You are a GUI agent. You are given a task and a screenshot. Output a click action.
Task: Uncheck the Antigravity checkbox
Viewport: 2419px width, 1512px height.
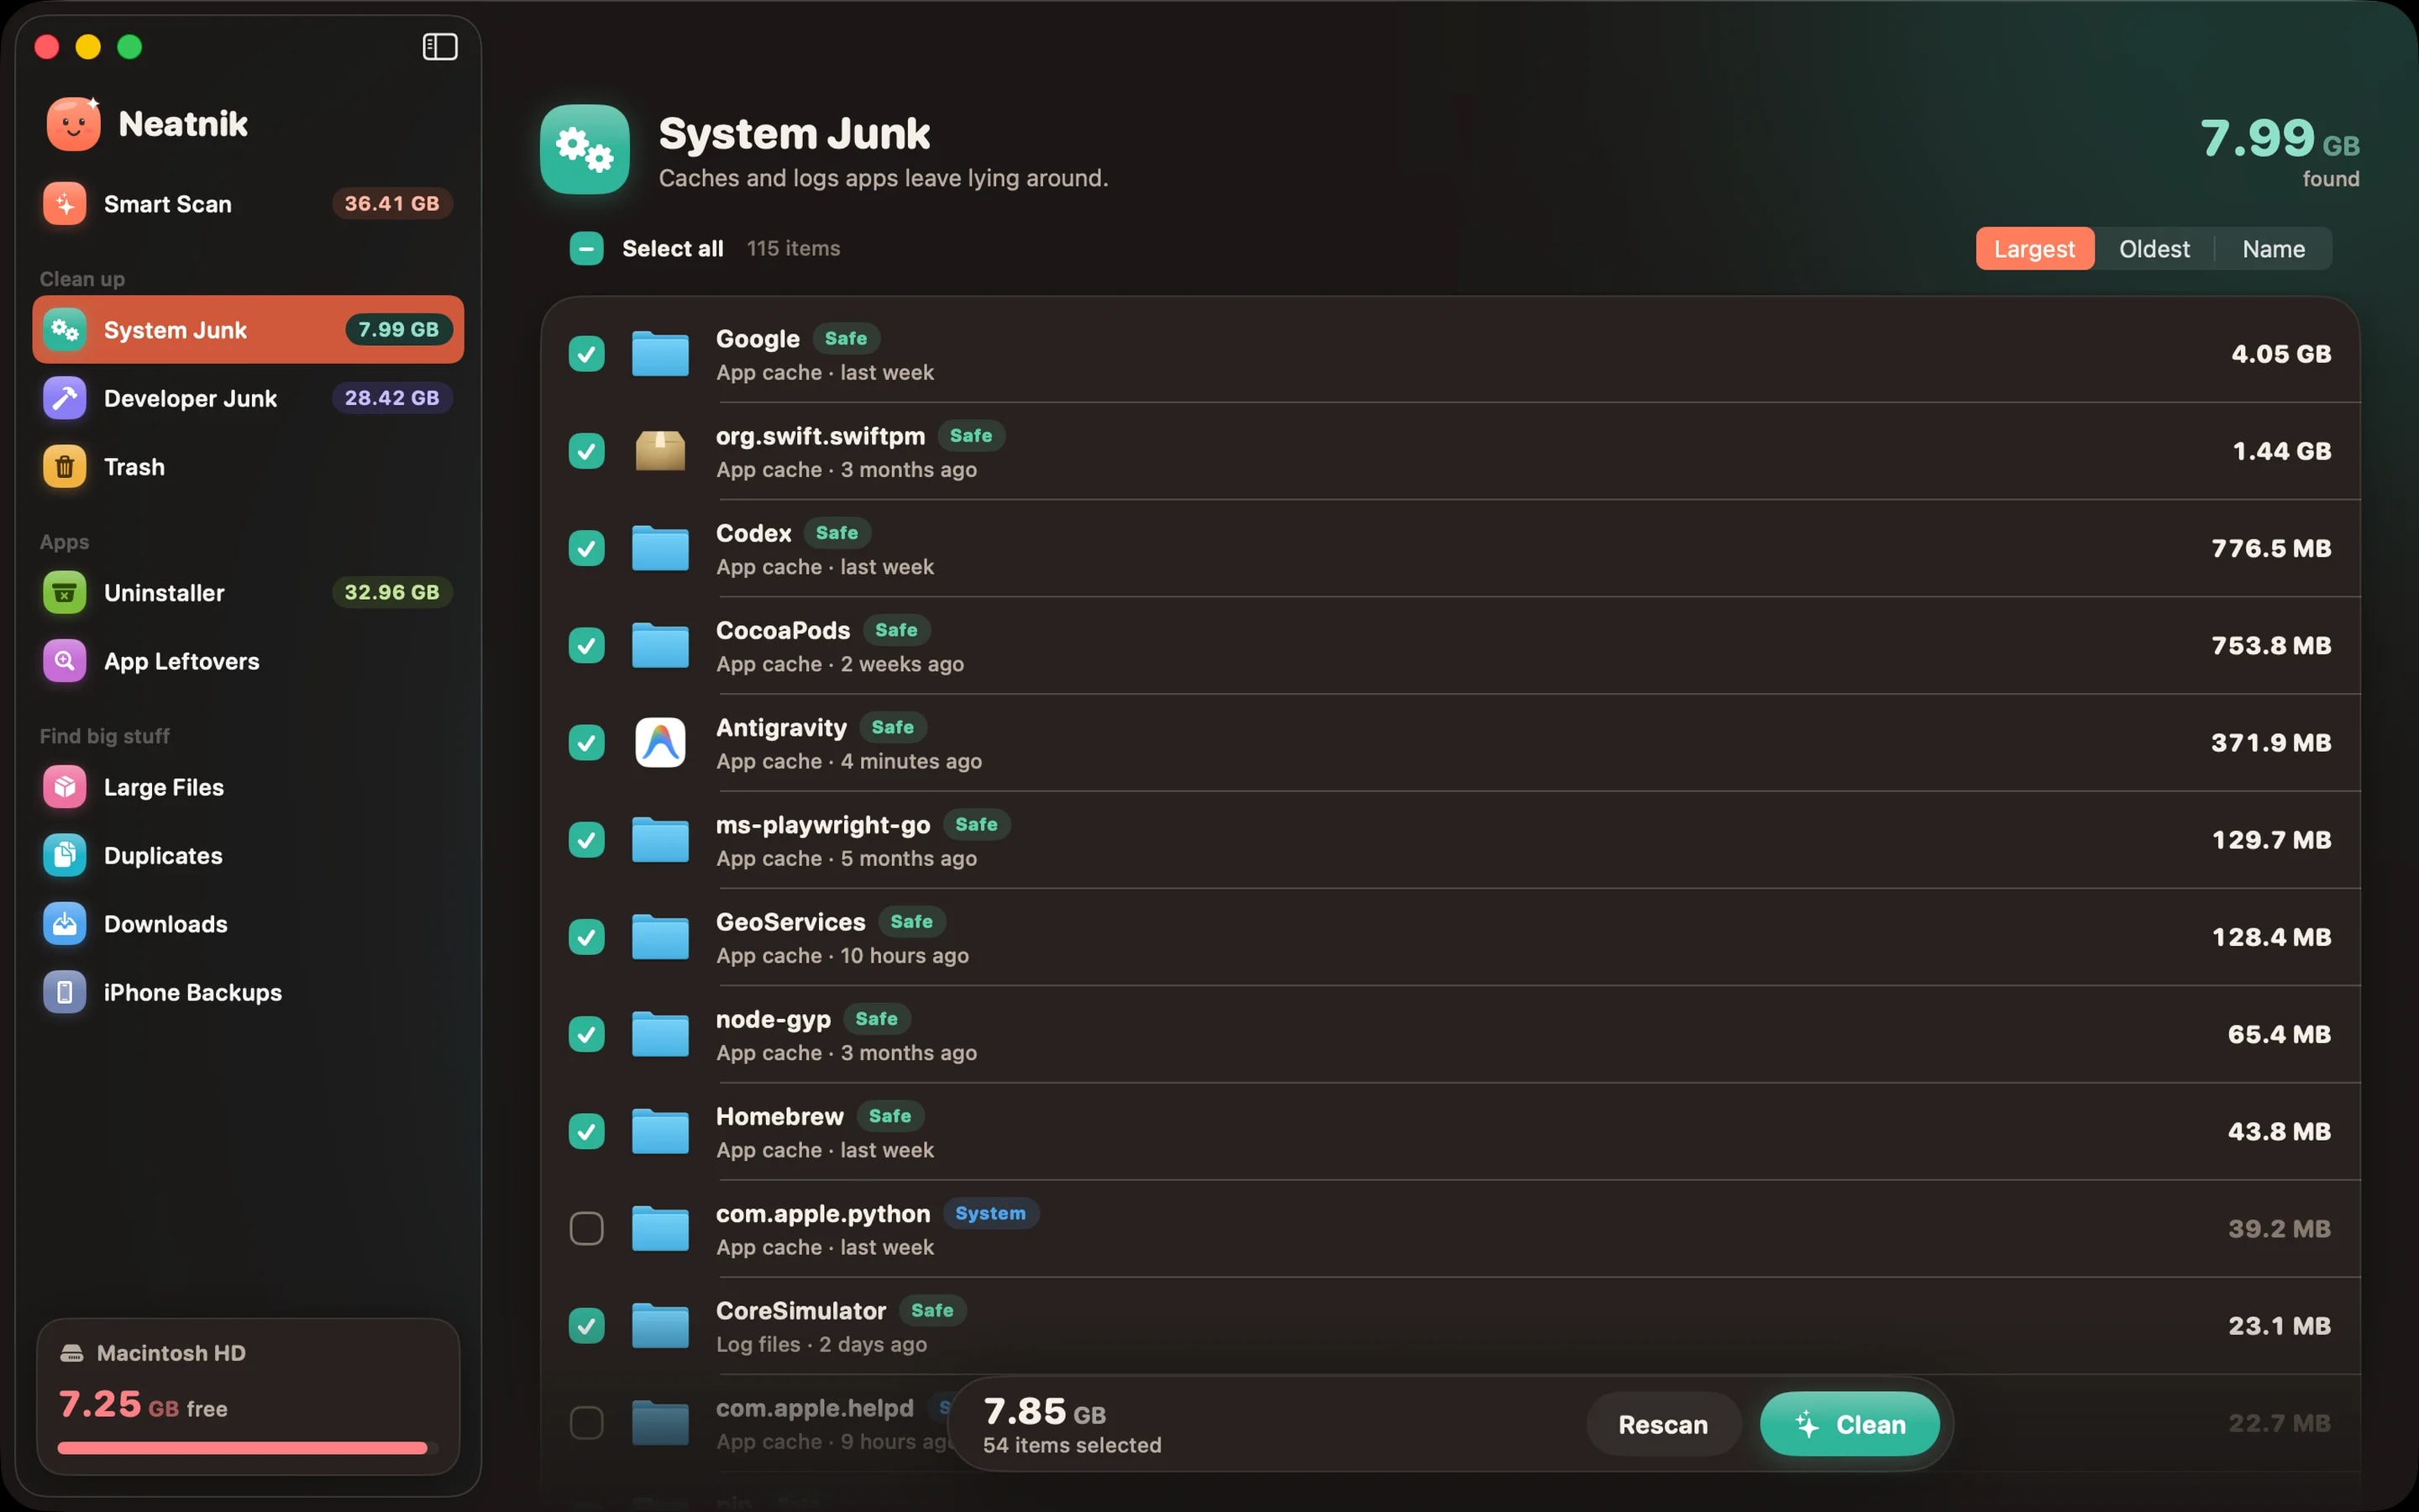[x=587, y=742]
